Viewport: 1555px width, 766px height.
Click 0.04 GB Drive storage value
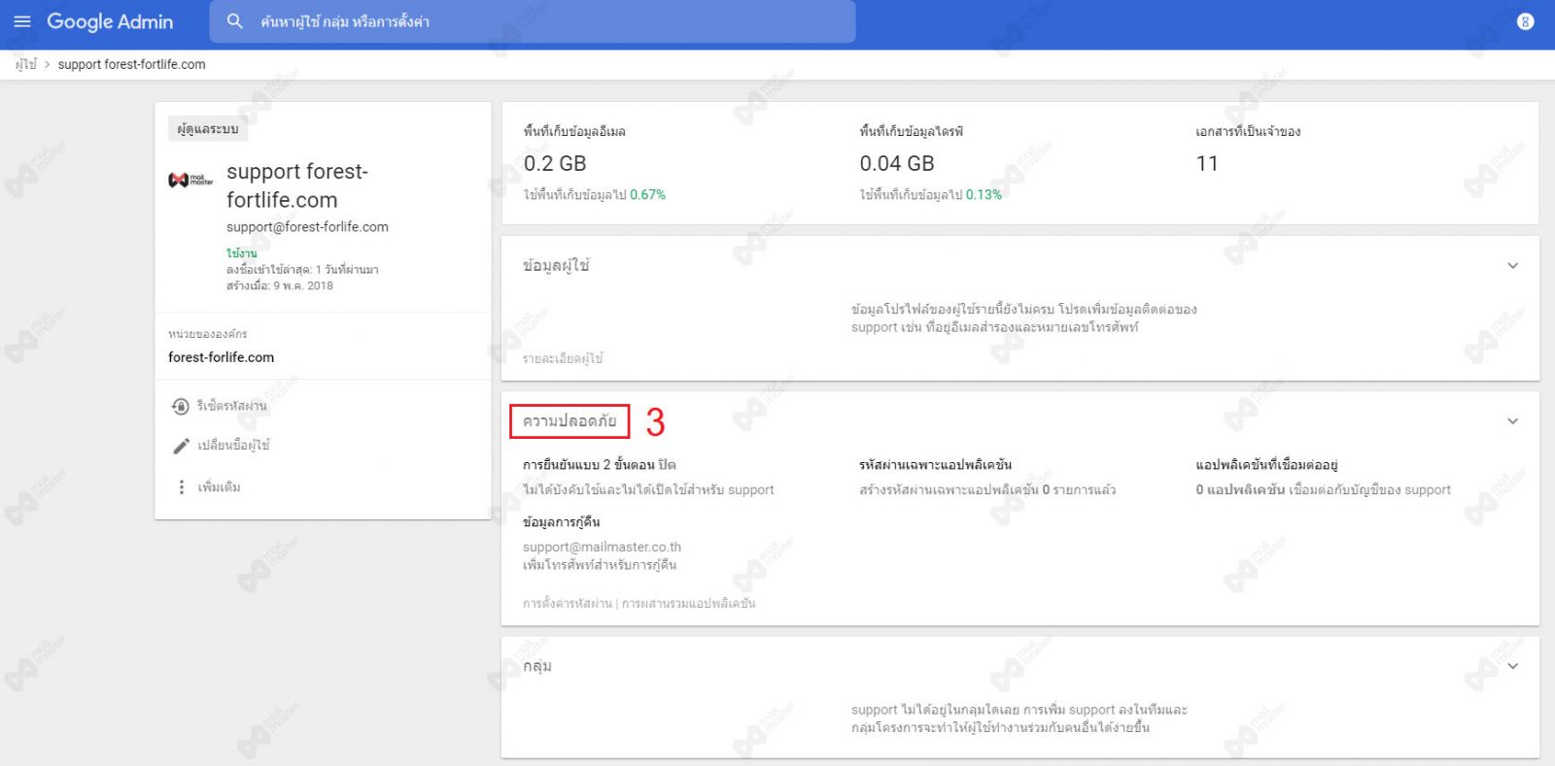point(897,163)
